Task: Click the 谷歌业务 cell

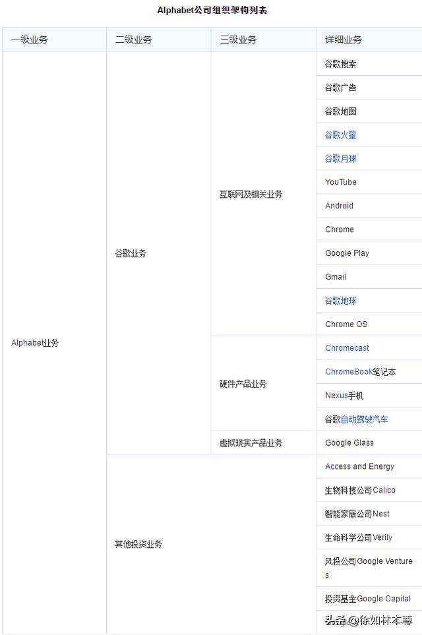Action: coord(159,253)
